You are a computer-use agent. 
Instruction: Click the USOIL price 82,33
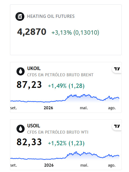tap(29, 142)
